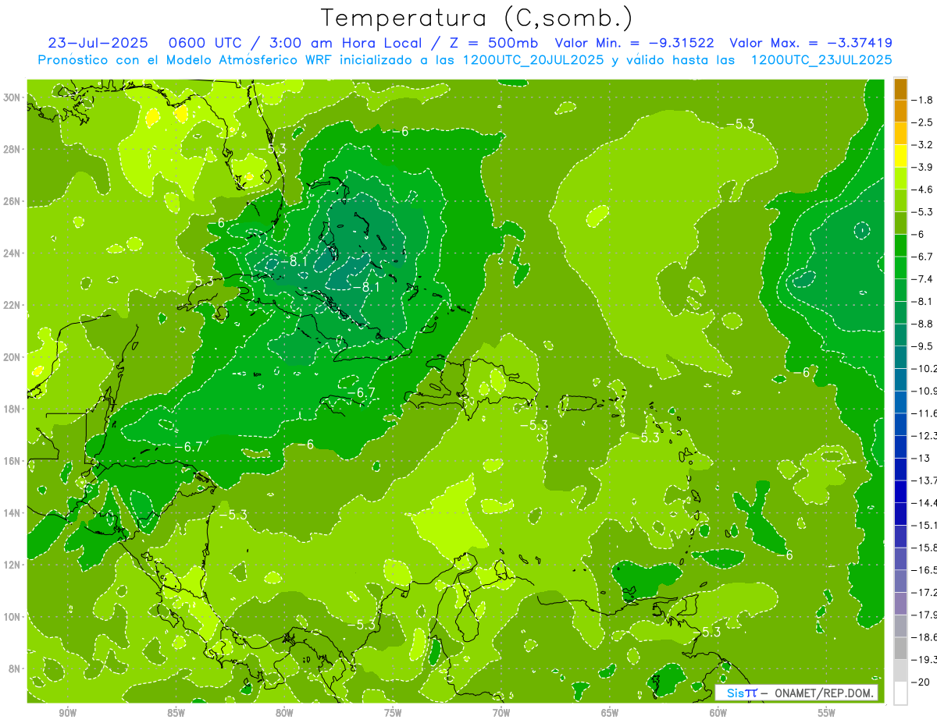937x723 pixels.
Task: Click the "12N" latitude axis label
Action: click(12, 564)
